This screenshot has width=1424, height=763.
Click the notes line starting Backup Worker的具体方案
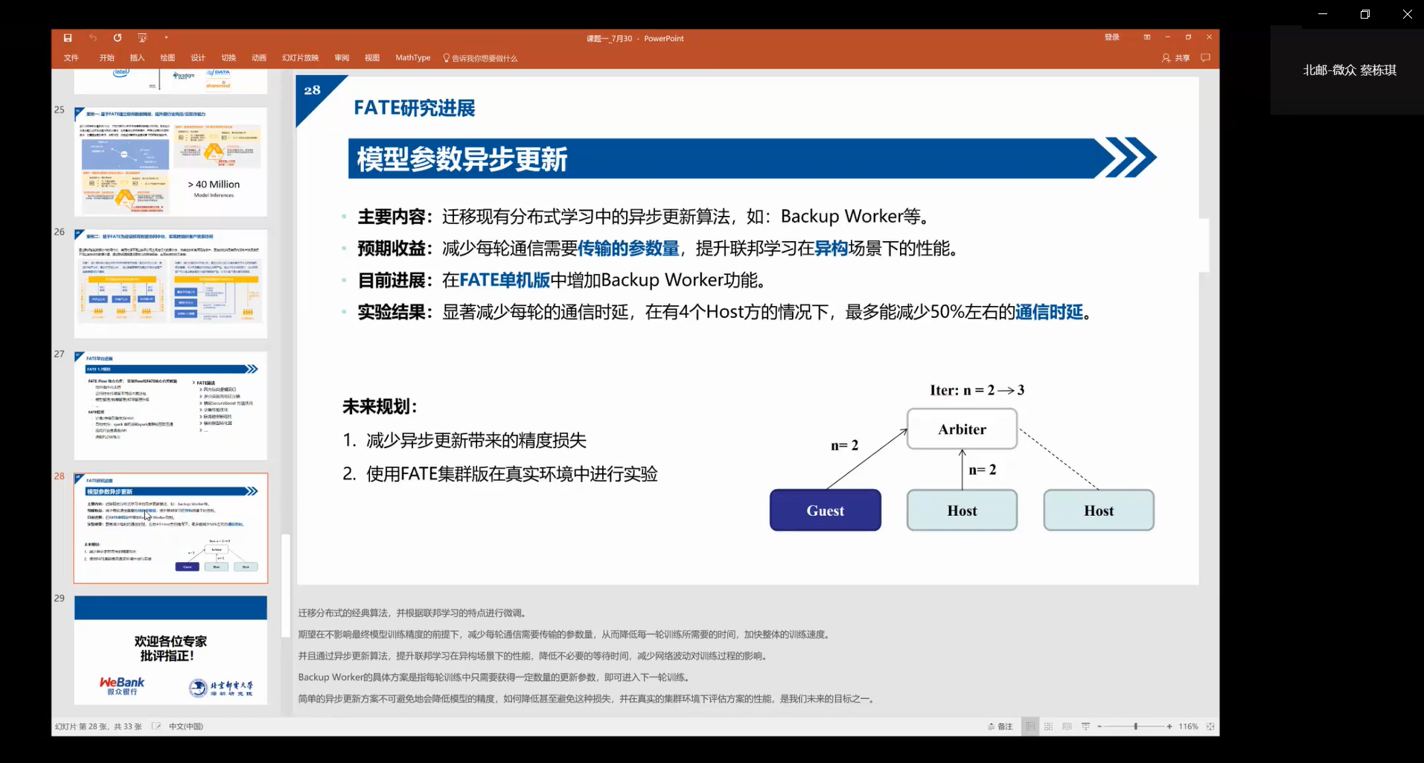[496, 677]
